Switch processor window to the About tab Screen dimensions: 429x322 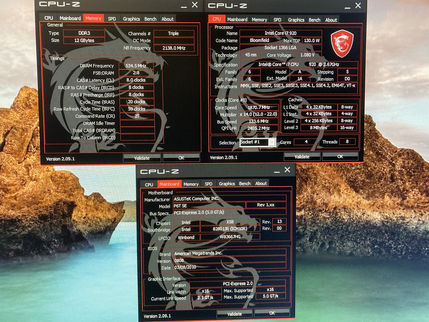pos(331,20)
